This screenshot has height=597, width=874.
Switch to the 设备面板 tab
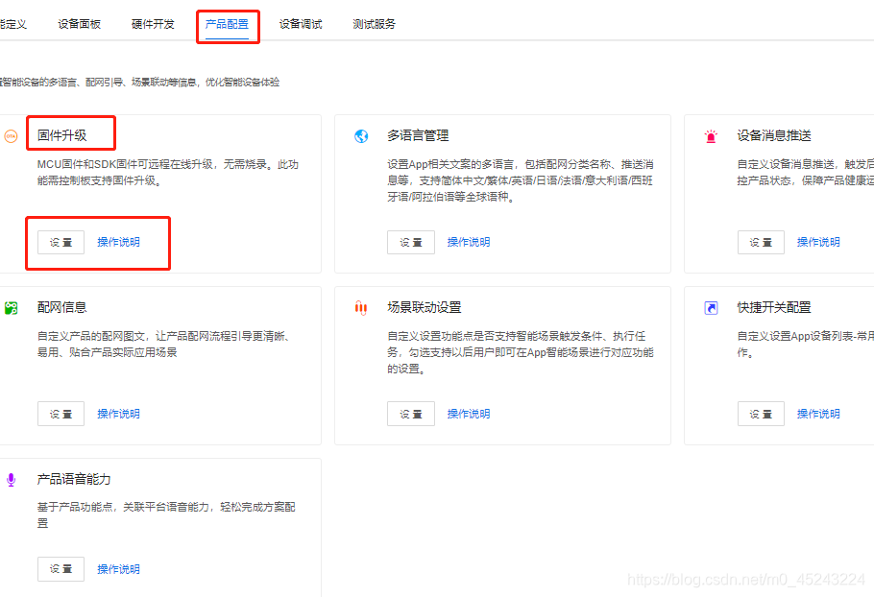click(79, 24)
